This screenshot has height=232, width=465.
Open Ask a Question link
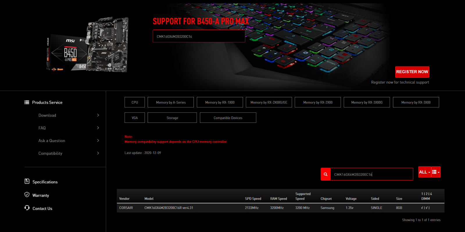click(x=52, y=141)
